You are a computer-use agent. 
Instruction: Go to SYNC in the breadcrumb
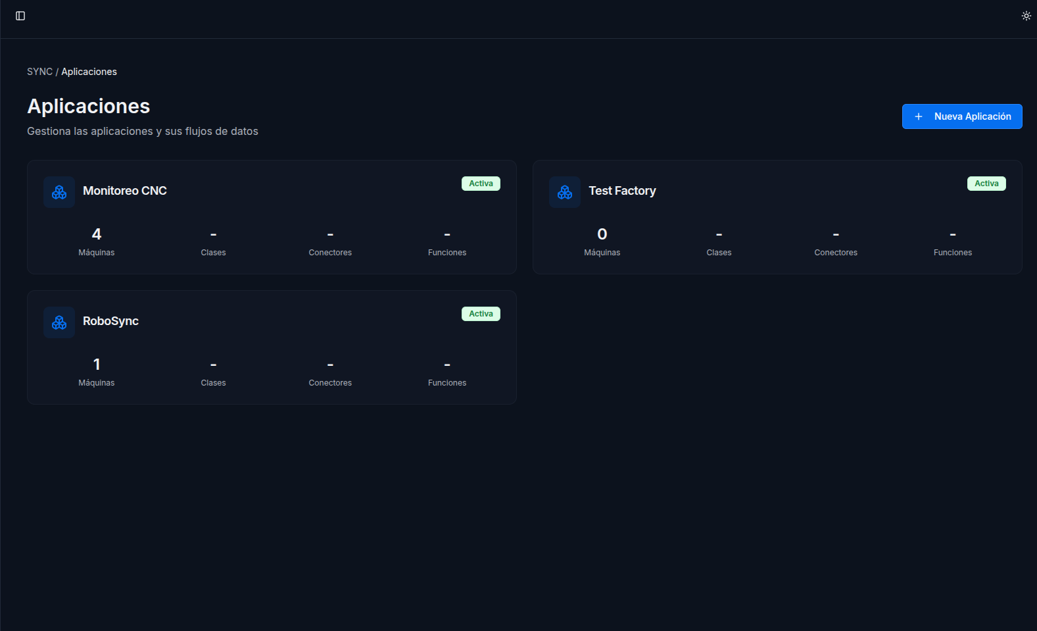click(x=39, y=72)
